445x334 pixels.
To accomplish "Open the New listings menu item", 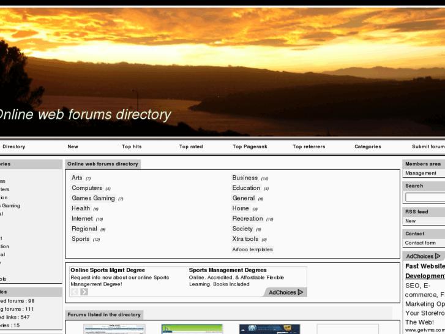I will click(x=73, y=146).
